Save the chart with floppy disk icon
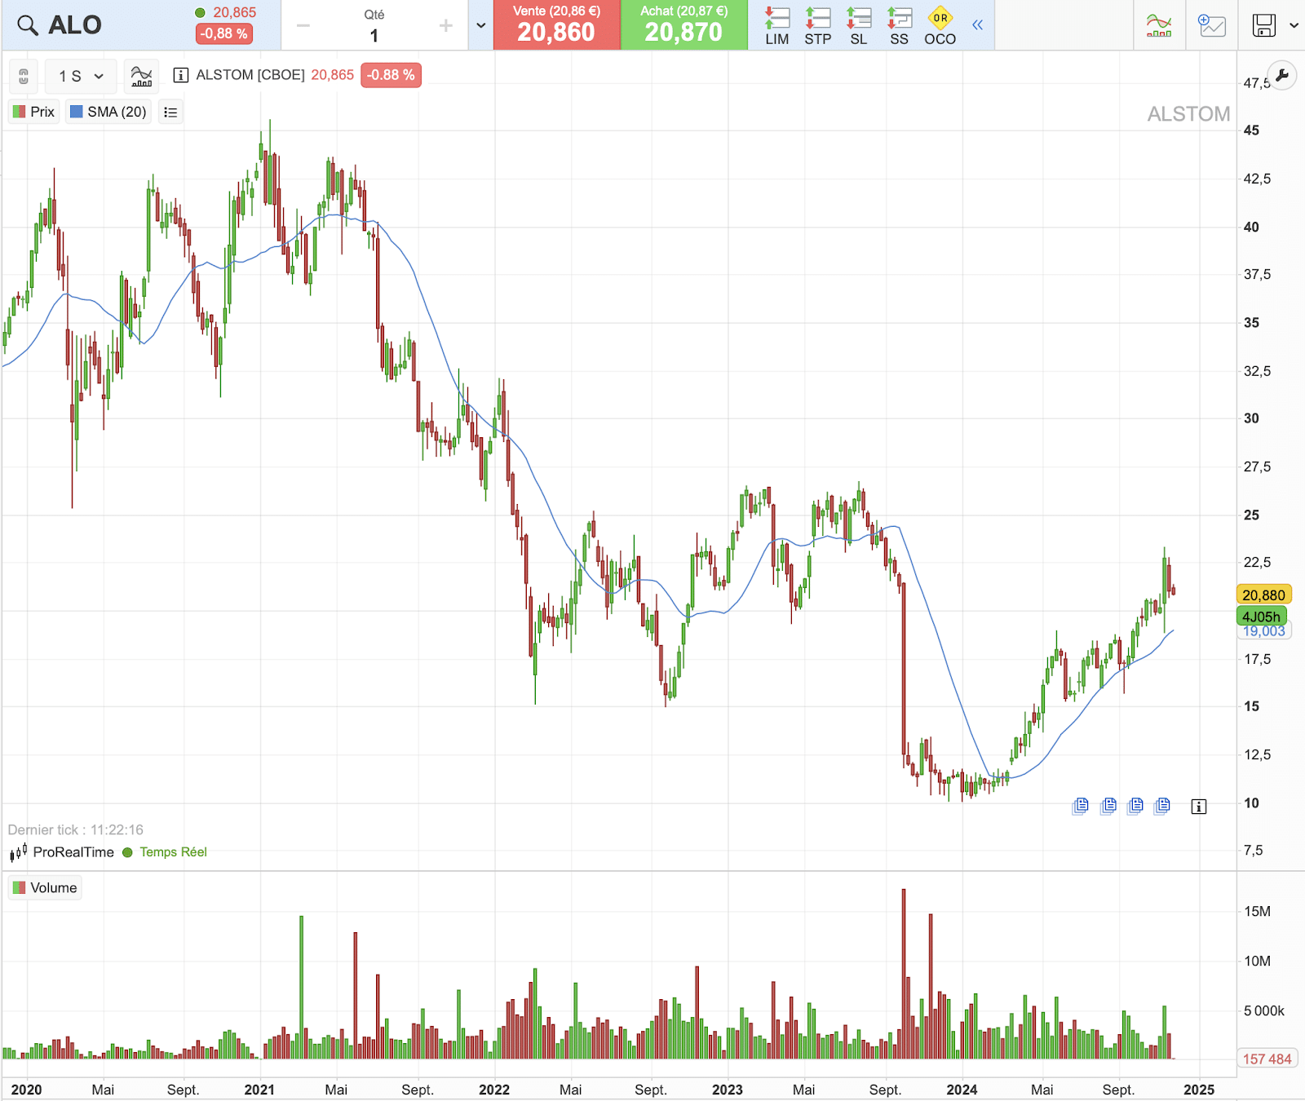This screenshot has width=1305, height=1101. coord(1263,25)
